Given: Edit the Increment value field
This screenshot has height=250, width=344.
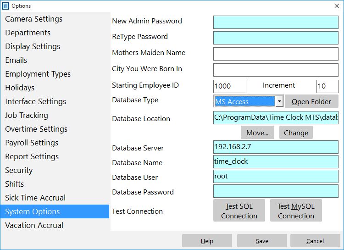Looking at the screenshot, I should pyautogui.click(x=327, y=86).
